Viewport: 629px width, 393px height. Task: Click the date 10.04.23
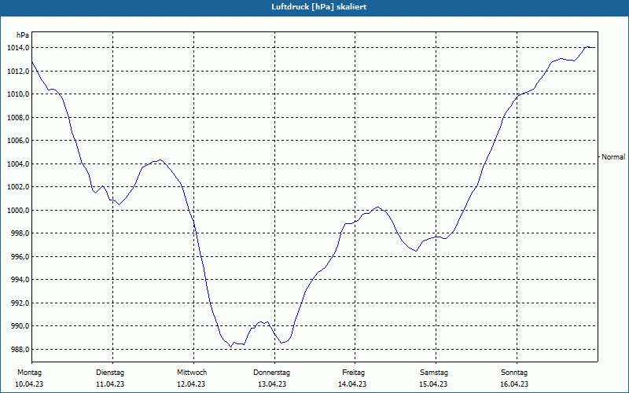[x=29, y=384]
